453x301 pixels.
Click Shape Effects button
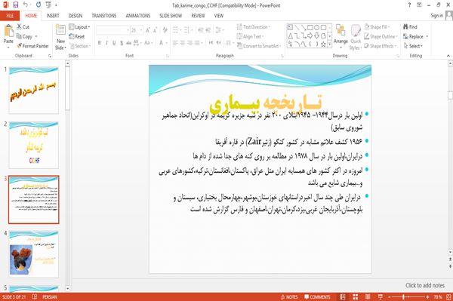(x=381, y=46)
